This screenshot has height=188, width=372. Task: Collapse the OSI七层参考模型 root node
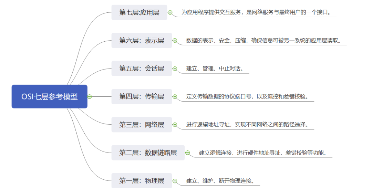coord(90,96)
